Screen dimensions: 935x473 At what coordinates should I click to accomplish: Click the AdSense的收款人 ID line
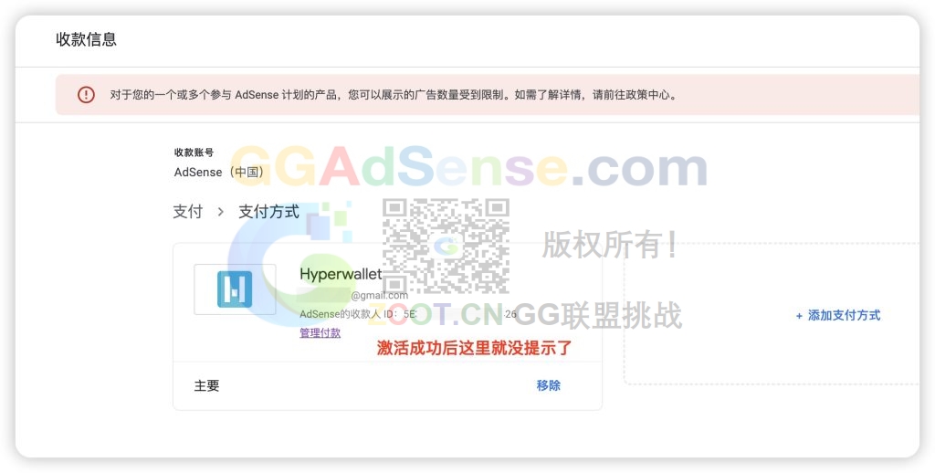(408, 314)
